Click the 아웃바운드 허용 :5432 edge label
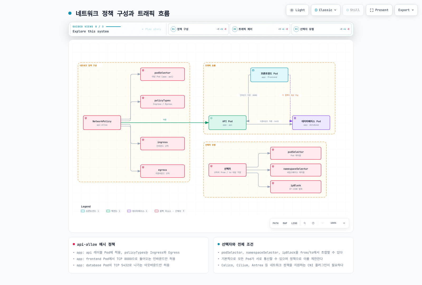The image size is (422, 285). [x=269, y=121]
